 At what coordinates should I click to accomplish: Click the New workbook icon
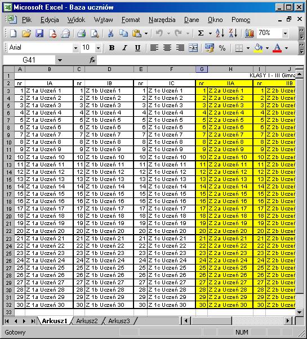14,33
